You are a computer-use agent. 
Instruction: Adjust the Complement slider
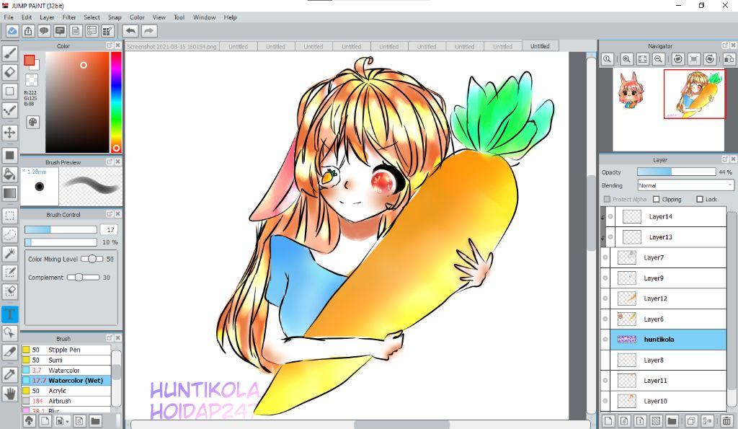click(x=83, y=278)
